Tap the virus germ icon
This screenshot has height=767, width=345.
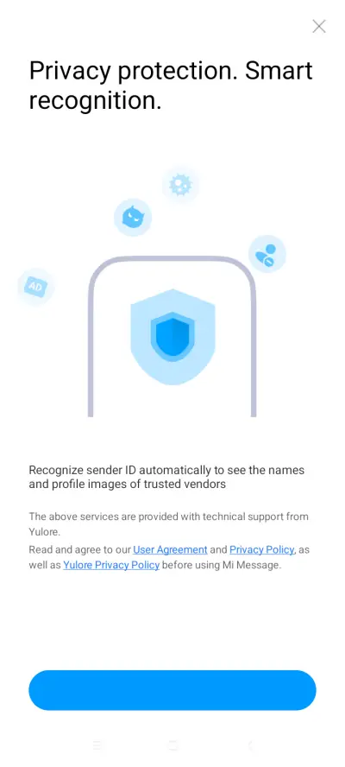click(x=180, y=185)
